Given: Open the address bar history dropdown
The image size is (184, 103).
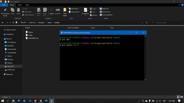Looking at the screenshot, I should click(142, 22).
